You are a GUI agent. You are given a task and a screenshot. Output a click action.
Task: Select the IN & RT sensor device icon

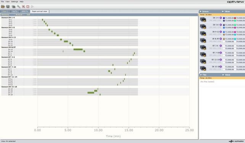[203, 40]
